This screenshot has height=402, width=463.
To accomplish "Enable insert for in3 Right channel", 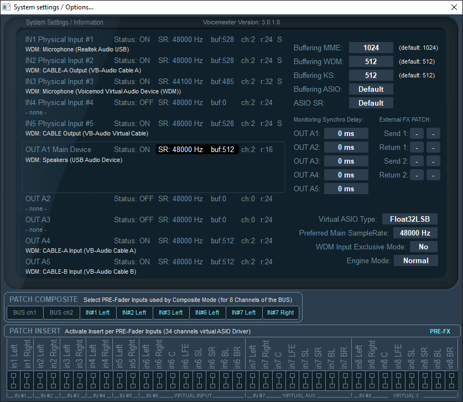I will point(80,380).
